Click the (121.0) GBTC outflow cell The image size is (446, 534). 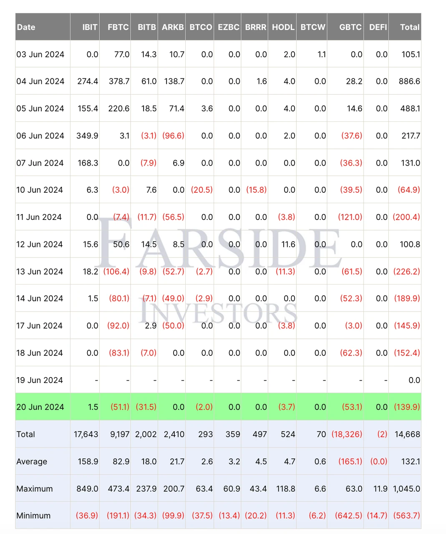tap(350, 217)
